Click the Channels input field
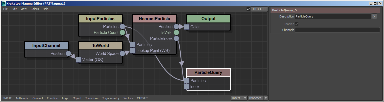The height and width of the screenshot is (102, 384). (337, 30)
